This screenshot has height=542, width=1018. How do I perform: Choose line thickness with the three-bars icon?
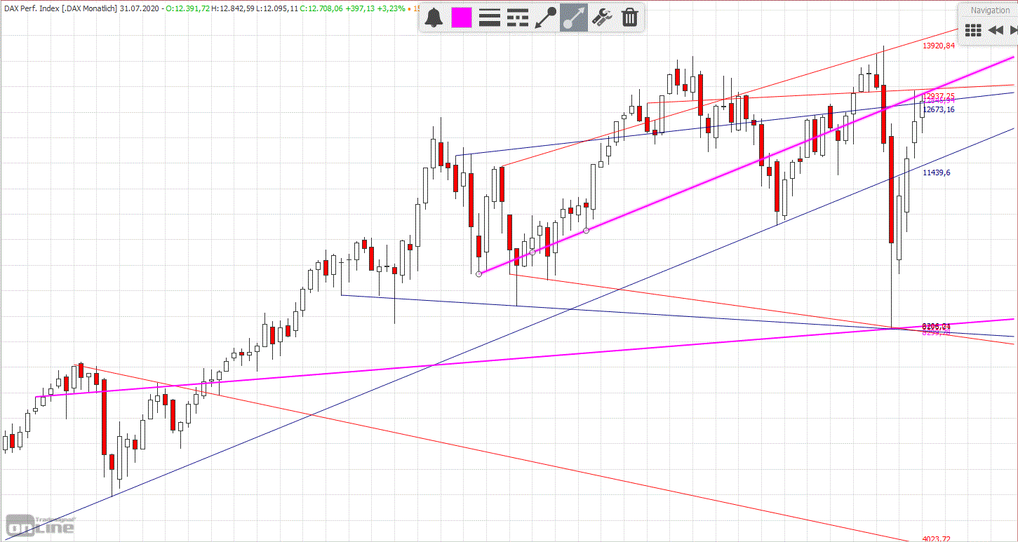(x=490, y=18)
